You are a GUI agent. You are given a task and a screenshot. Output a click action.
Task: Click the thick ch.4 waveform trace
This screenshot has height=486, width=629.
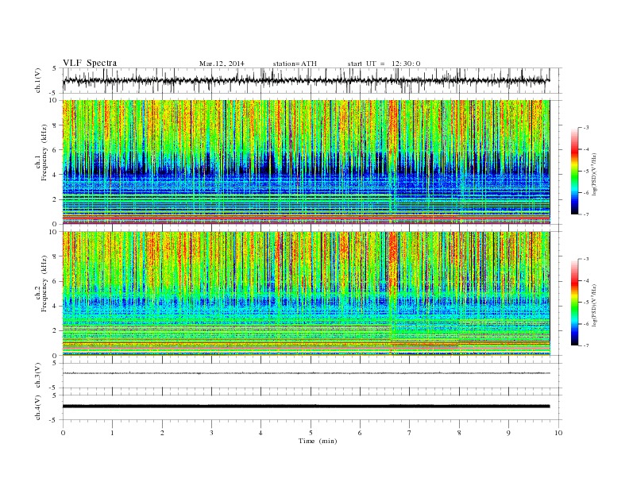click(306, 407)
